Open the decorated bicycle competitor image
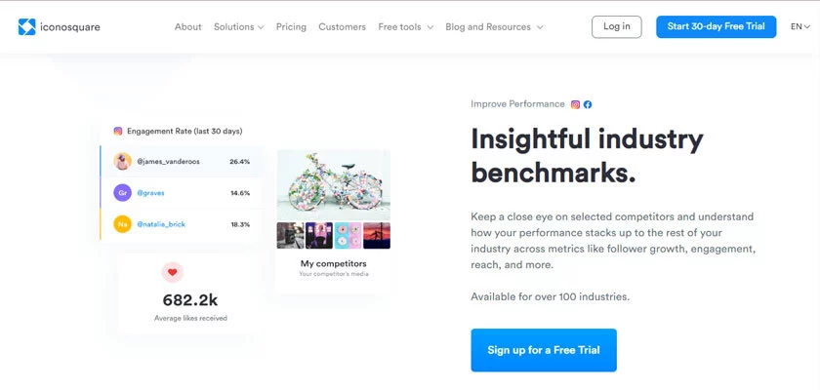This screenshot has width=820, height=390. coord(333,184)
